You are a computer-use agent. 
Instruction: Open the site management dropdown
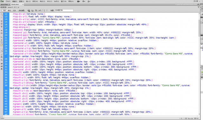[x=89, y=1]
